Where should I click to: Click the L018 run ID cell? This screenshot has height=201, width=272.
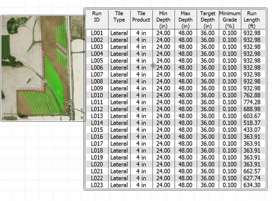click(x=97, y=151)
